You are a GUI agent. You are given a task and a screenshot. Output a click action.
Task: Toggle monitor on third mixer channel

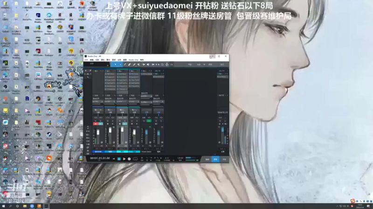pyautogui.click(x=125, y=124)
